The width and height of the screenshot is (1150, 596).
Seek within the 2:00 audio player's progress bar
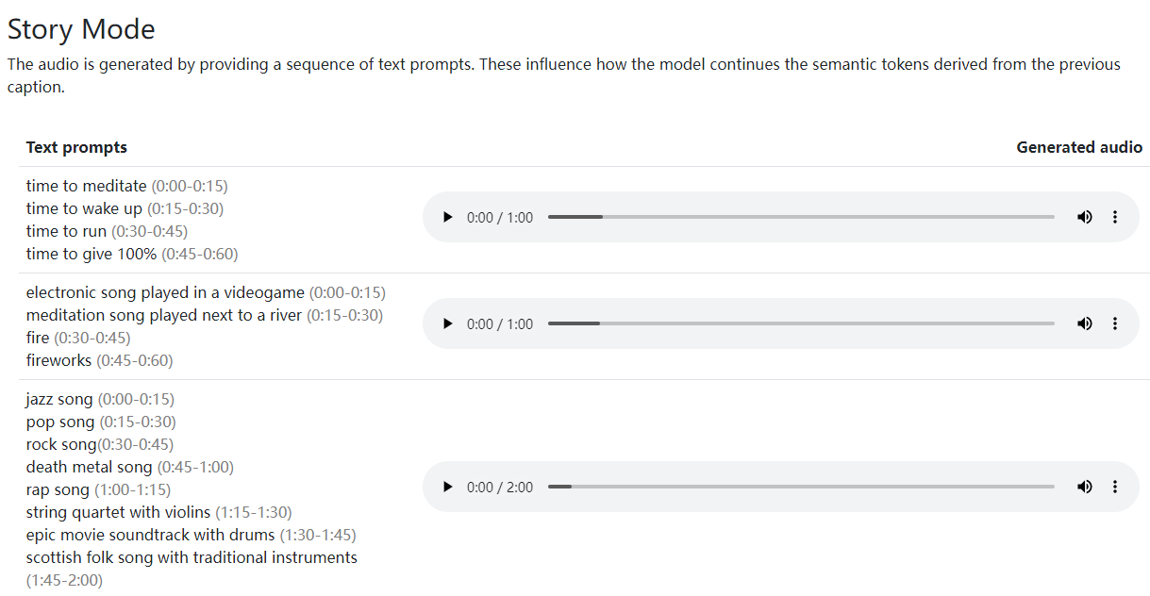click(x=801, y=487)
